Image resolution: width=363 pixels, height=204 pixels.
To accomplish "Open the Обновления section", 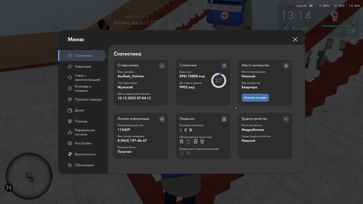I will point(82,165).
